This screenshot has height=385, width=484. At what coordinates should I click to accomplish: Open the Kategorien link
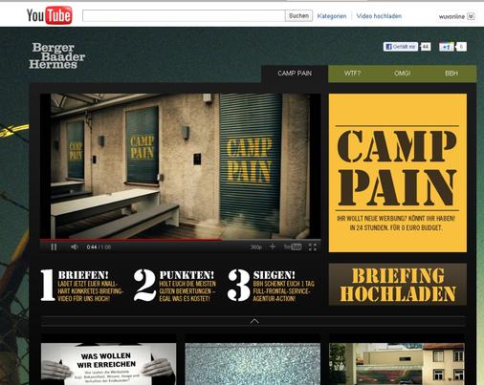click(332, 16)
